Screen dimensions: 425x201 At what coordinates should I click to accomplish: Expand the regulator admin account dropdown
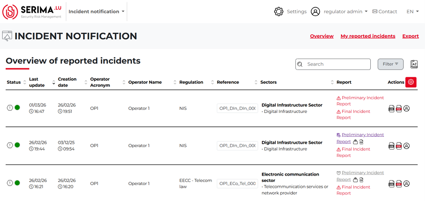pyautogui.click(x=346, y=12)
